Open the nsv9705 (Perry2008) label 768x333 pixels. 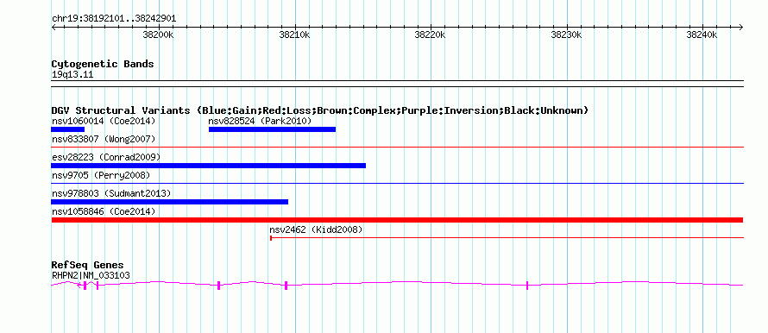pos(101,175)
